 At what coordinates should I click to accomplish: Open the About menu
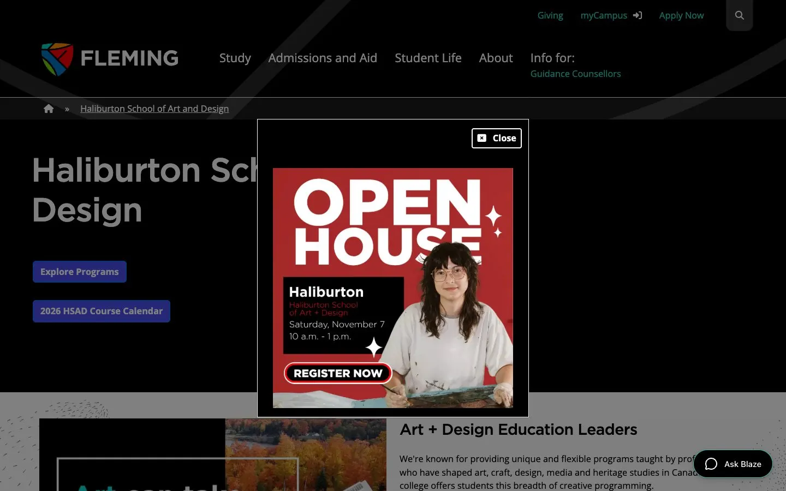pyautogui.click(x=496, y=58)
